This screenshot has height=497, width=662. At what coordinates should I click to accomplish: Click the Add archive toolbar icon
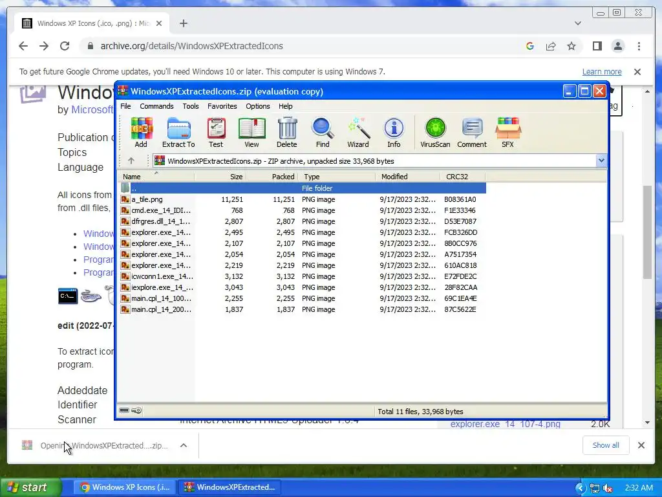pos(141,132)
